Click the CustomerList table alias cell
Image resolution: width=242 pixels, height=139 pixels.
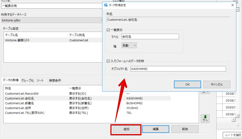tap(79, 40)
